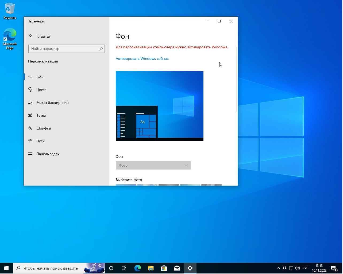Screen dimensions: 343x274
Task: Click the taskbar search box
Action: (x=59, y=268)
